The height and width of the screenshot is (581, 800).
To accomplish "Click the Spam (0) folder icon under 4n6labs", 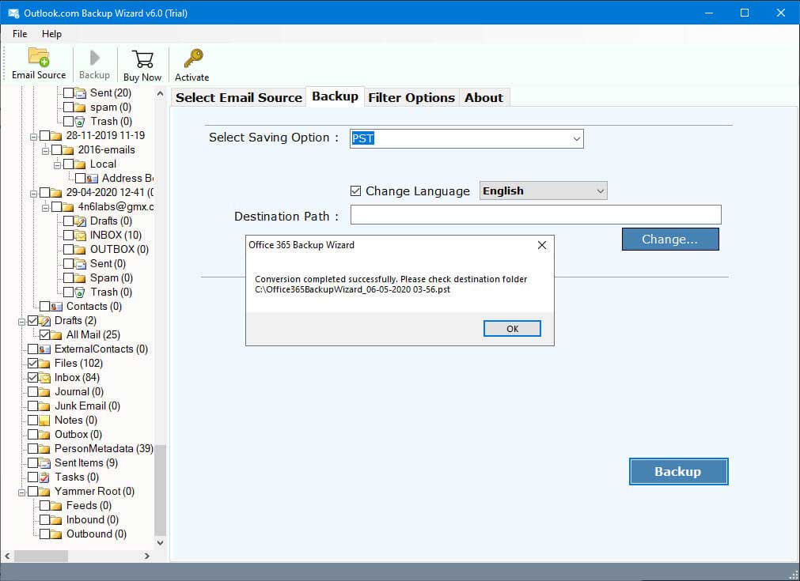I will point(80,277).
